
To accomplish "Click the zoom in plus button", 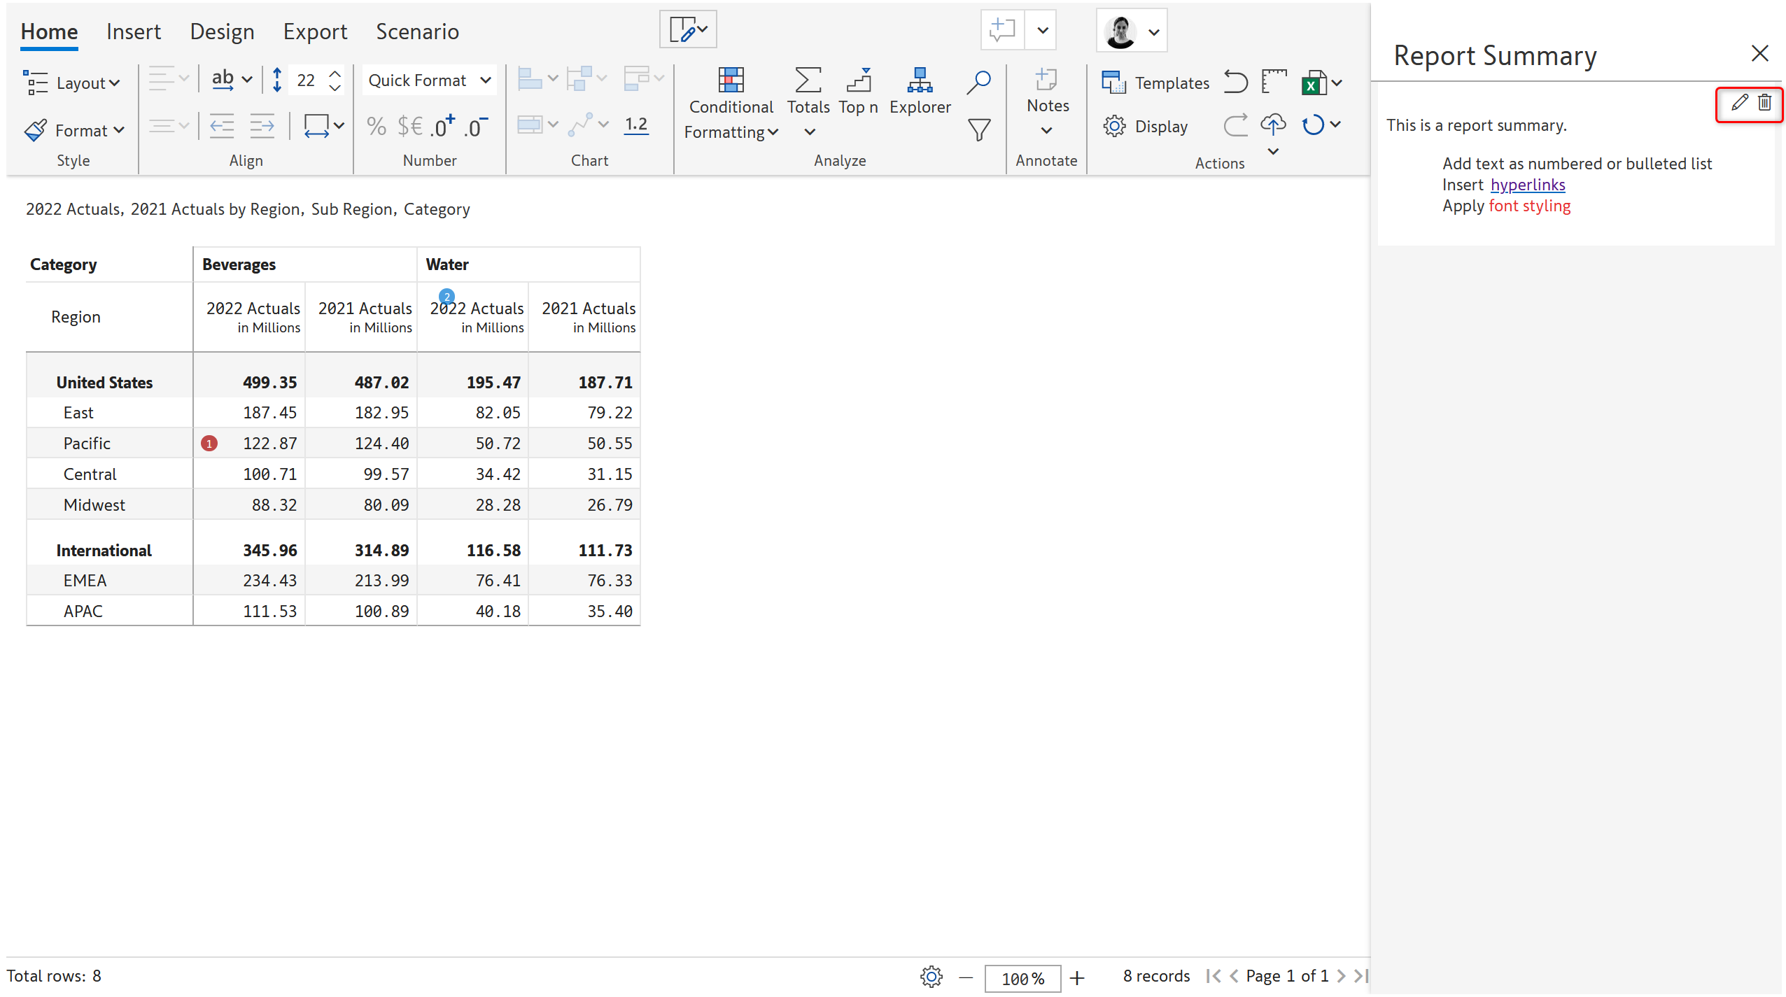I will [1076, 977].
